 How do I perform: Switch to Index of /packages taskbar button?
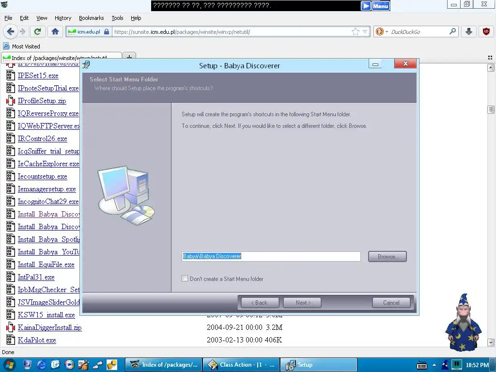[x=164, y=365]
